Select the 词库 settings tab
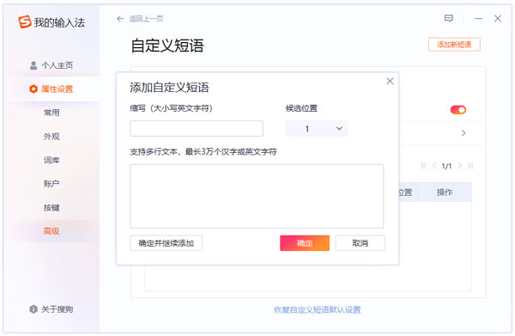This screenshot has width=515, height=336. [51, 160]
